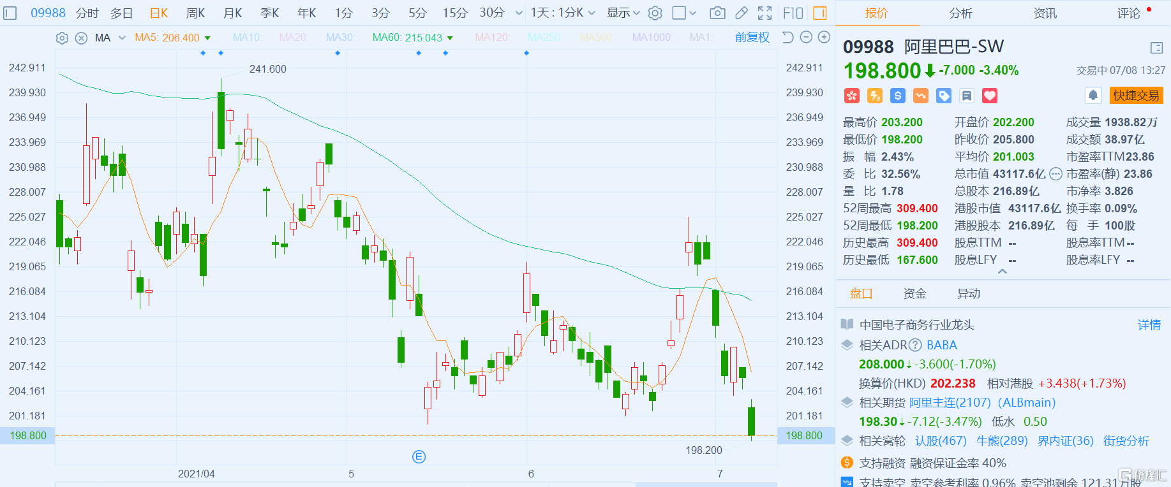Screen dimensions: 1171x487
Task: Open the 资讯 news tab
Action: [1045, 13]
